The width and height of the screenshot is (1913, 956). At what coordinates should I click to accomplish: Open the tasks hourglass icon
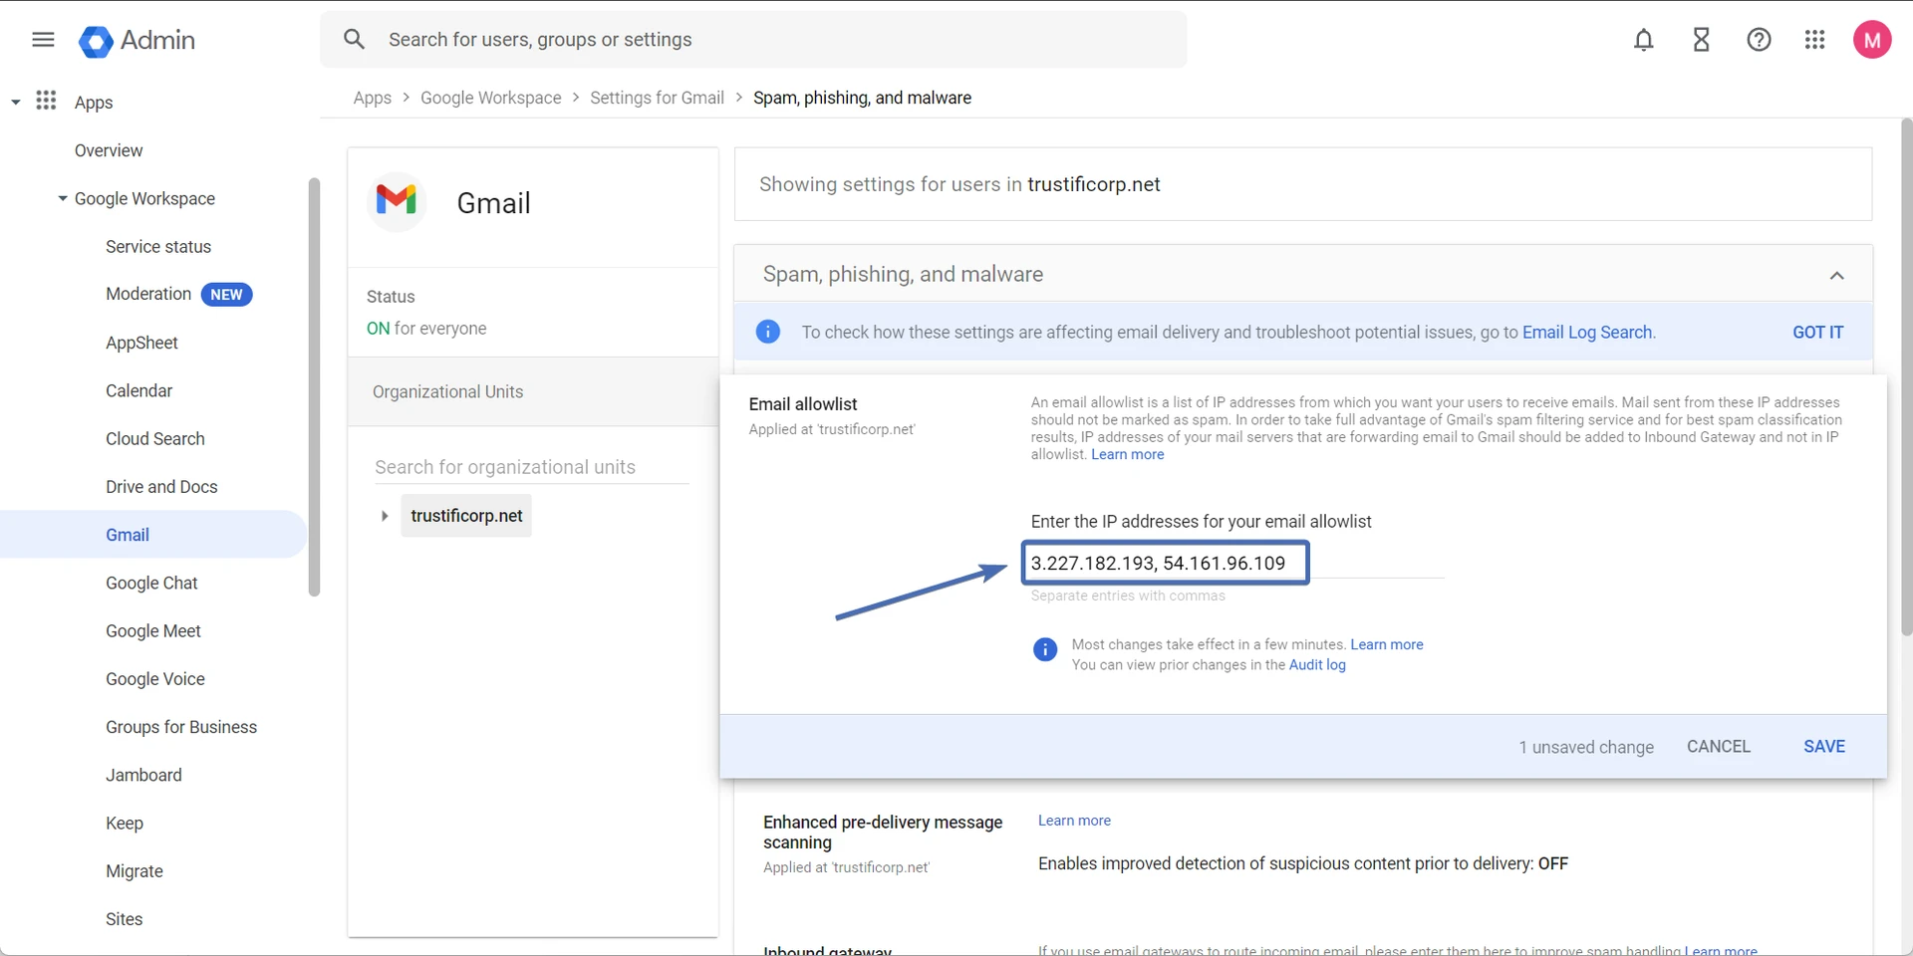click(1701, 40)
